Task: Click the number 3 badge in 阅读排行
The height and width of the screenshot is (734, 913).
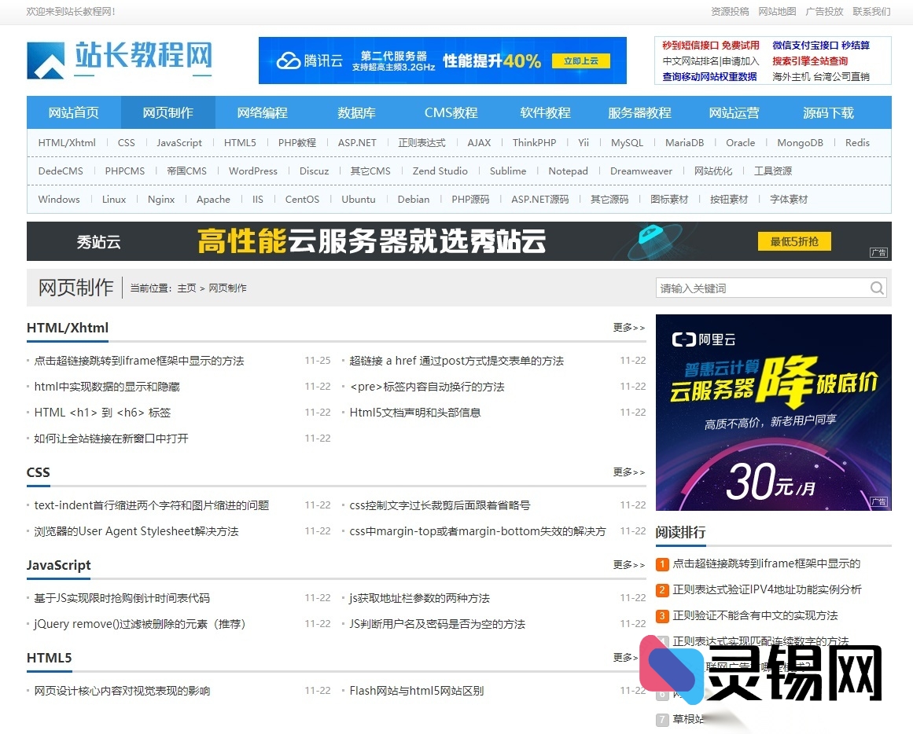Action: pos(662,616)
